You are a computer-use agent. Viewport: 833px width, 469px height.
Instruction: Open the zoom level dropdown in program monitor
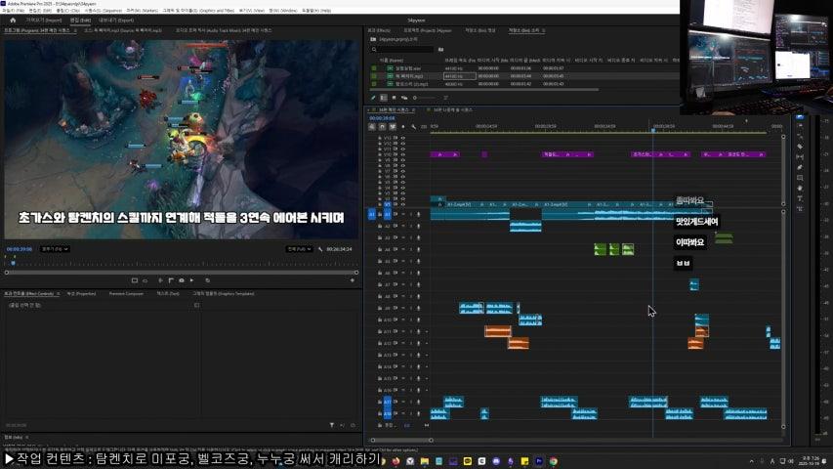(x=54, y=249)
